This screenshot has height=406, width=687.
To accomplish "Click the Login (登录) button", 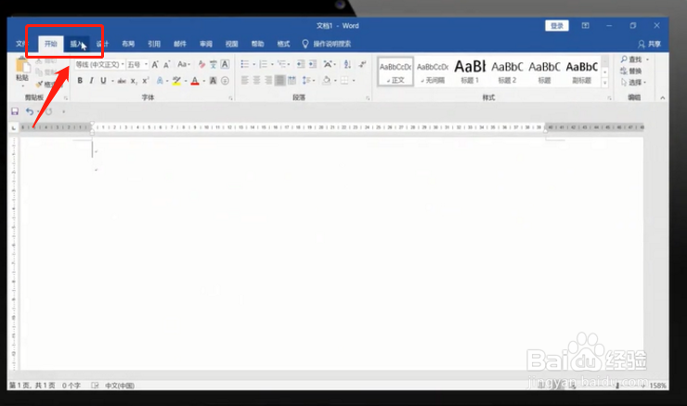I will 557,26.
